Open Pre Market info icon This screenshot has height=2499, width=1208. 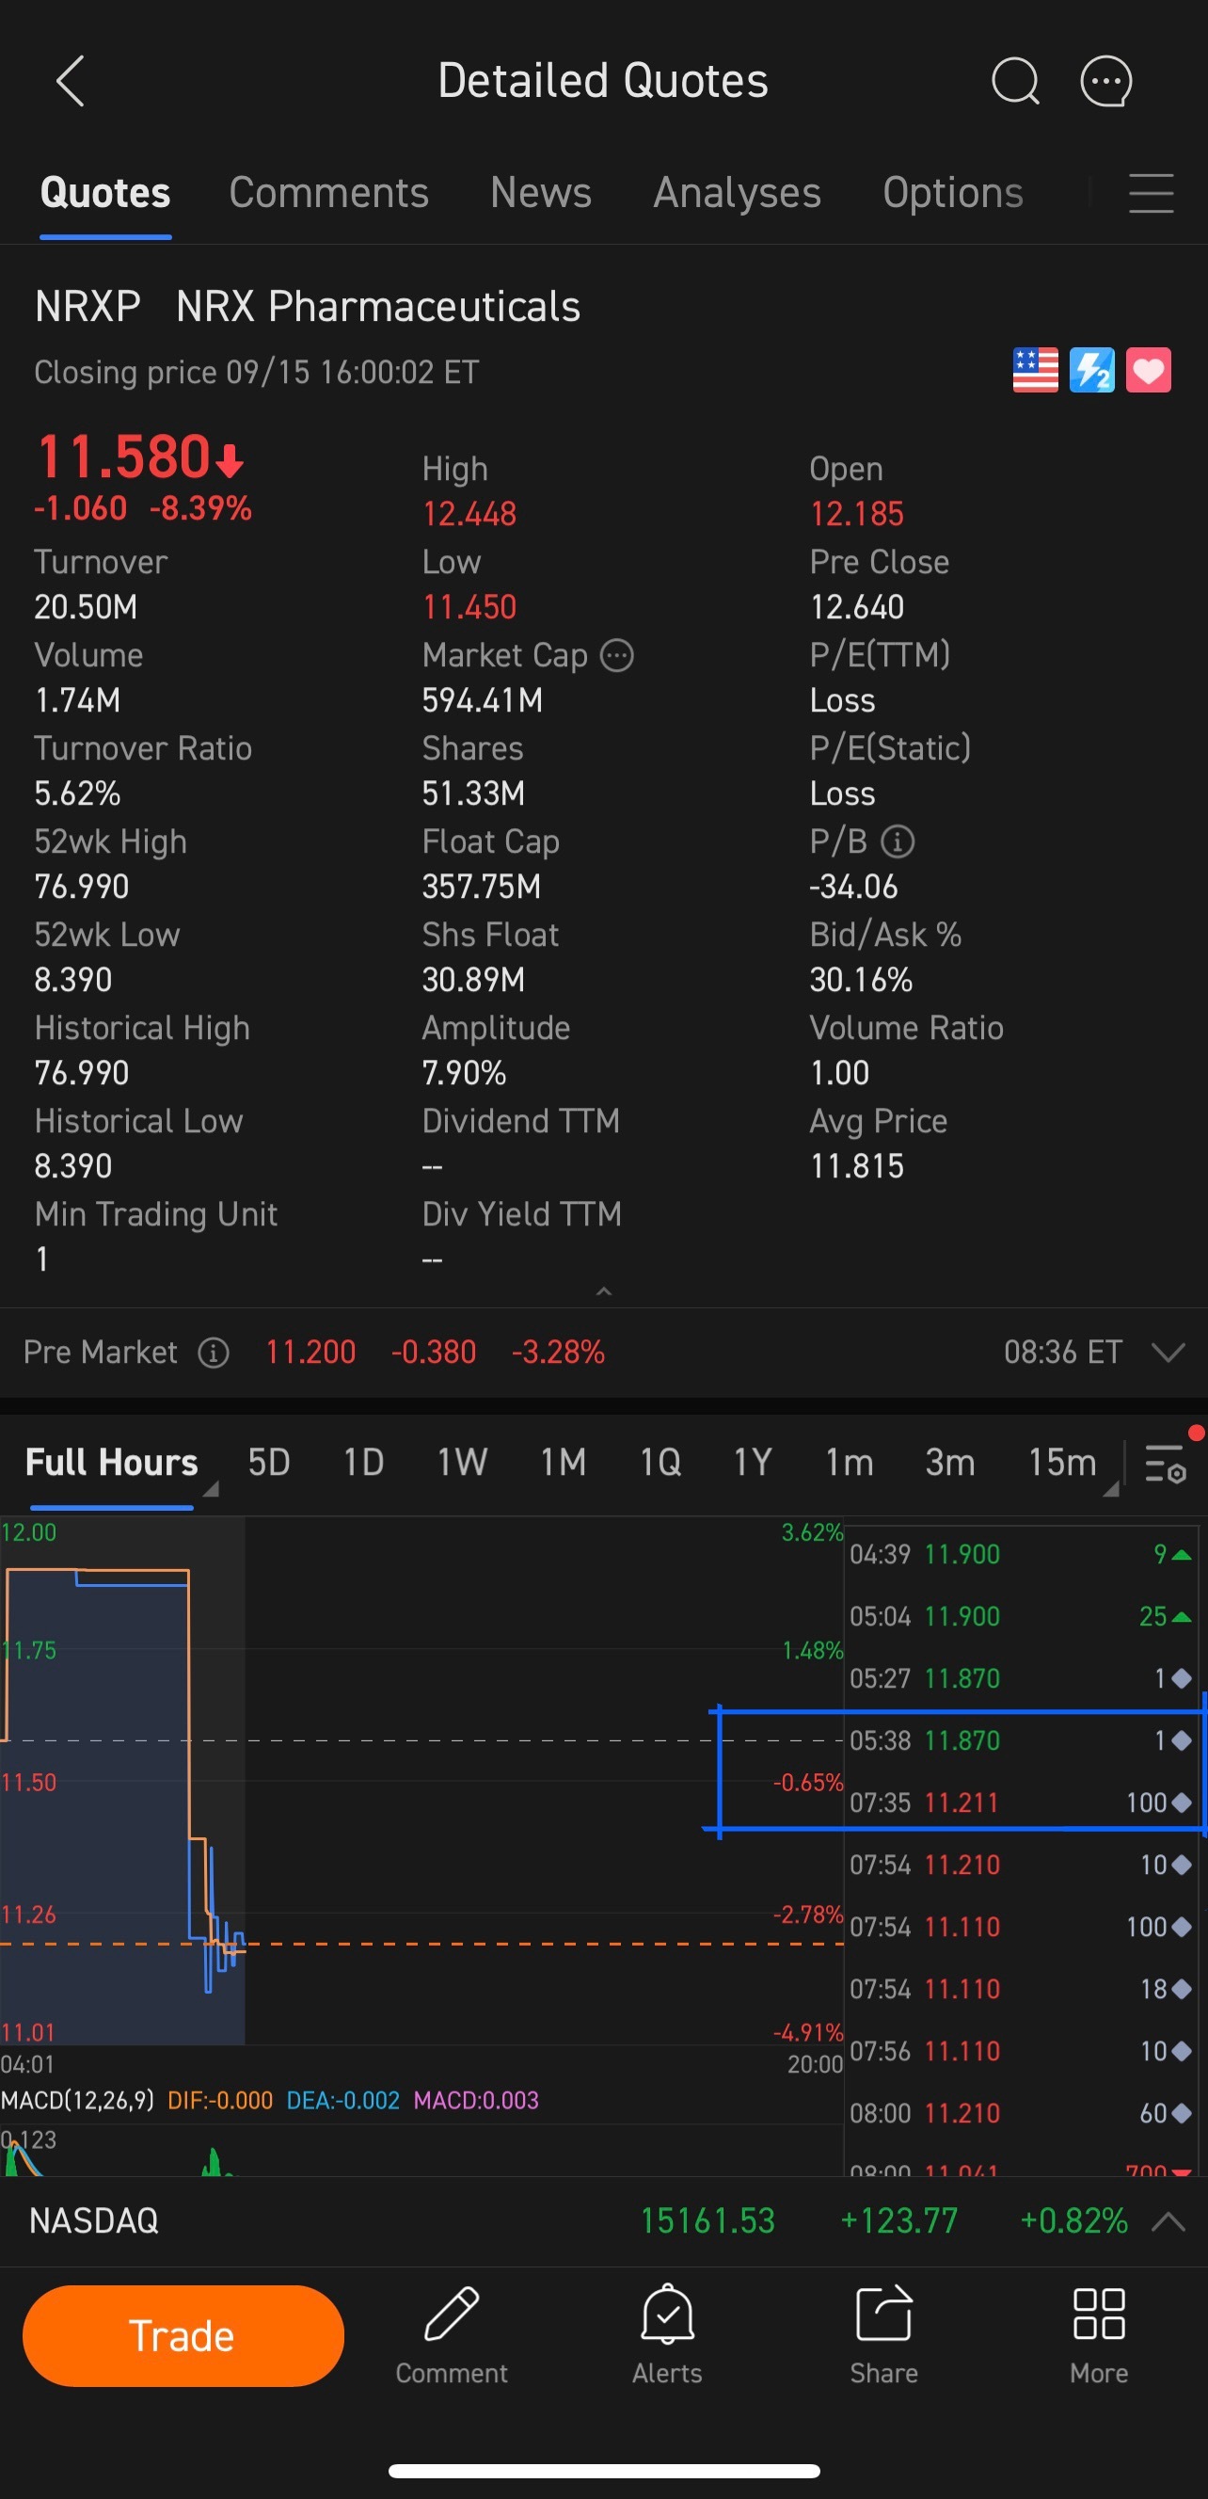point(214,1353)
